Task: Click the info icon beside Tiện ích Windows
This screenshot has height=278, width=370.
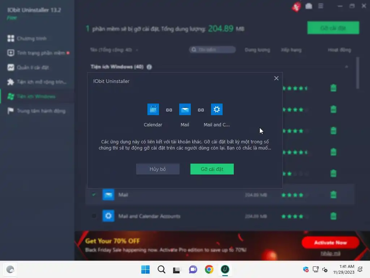Action: point(149,67)
